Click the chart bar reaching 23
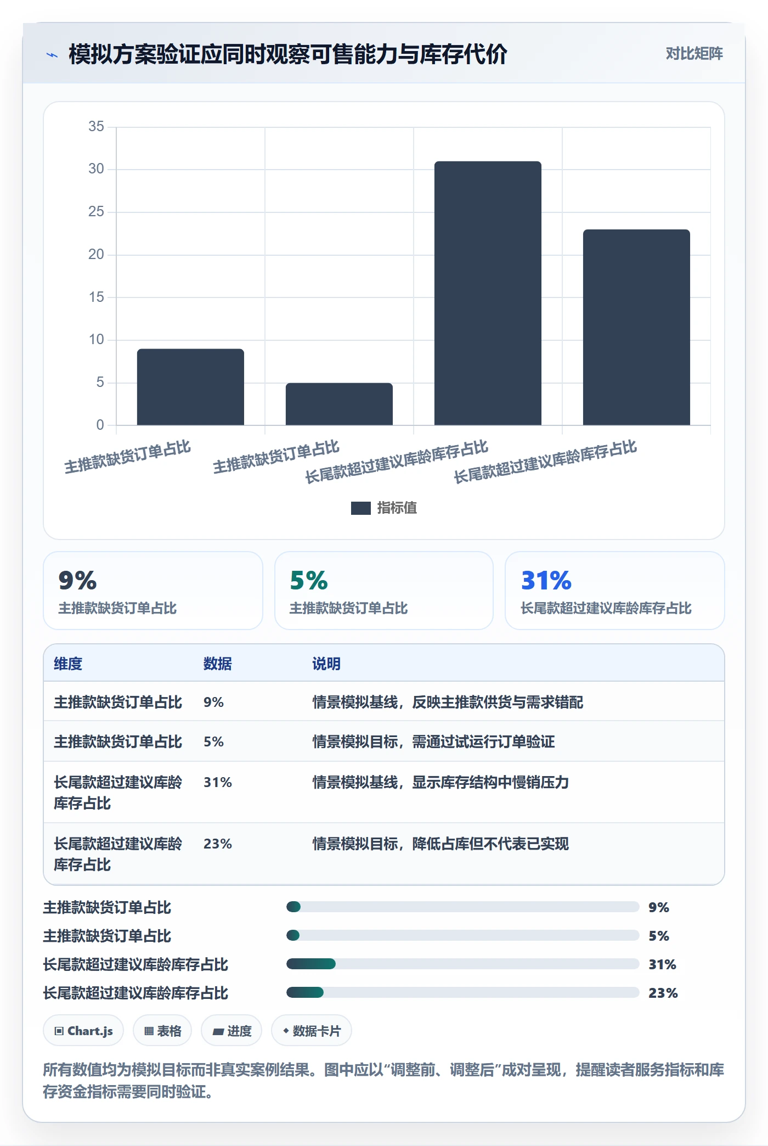 636,327
